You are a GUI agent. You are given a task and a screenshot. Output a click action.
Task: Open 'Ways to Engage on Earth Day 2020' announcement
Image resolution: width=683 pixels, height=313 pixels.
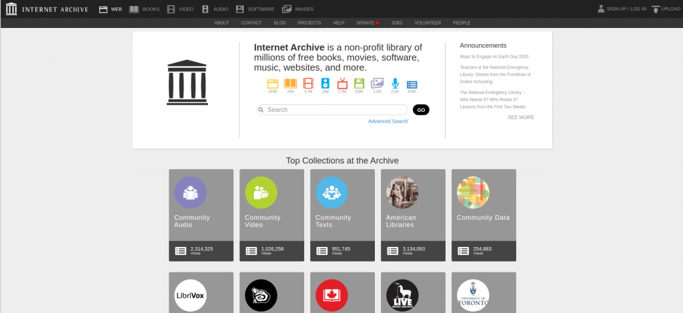pyautogui.click(x=494, y=57)
